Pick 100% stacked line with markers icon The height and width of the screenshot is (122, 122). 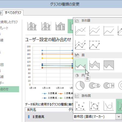click(94, 45)
